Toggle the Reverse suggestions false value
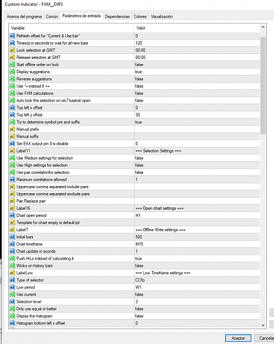 point(197,79)
